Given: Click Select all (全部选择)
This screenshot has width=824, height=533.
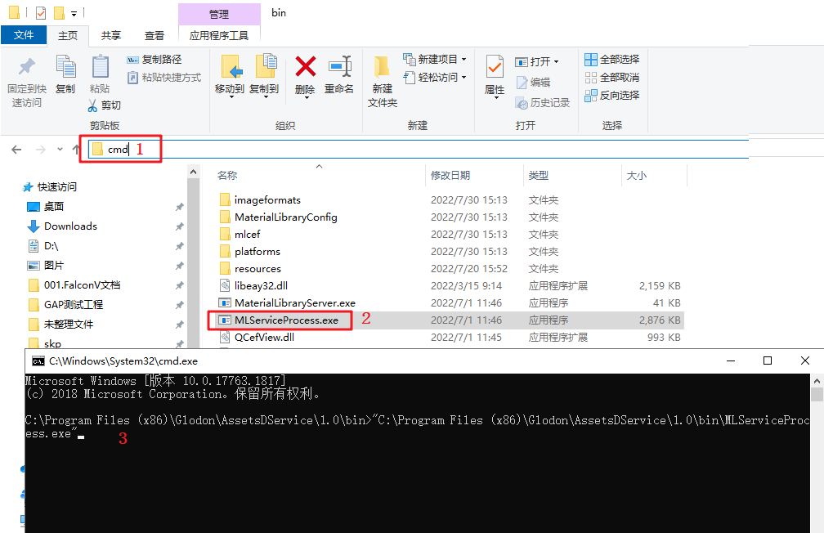Looking at the screenshot, I should click(611, 59).
